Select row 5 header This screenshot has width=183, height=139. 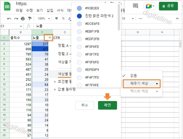pyautogui.click(x=4, y=59)
